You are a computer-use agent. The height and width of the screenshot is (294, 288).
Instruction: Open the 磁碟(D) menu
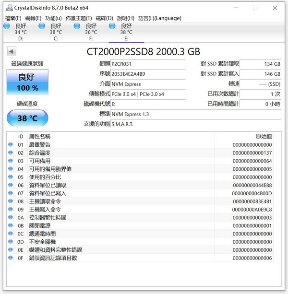(105, 18)
